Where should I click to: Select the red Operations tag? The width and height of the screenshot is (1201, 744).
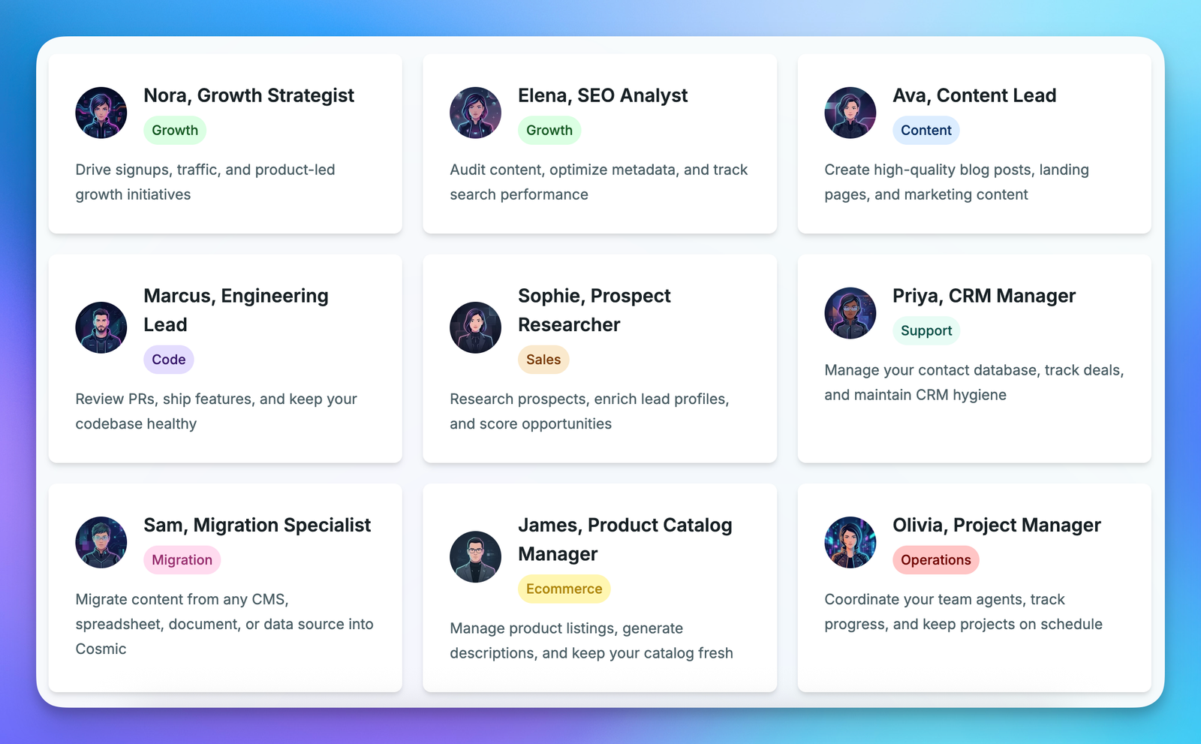coord(935,560)
